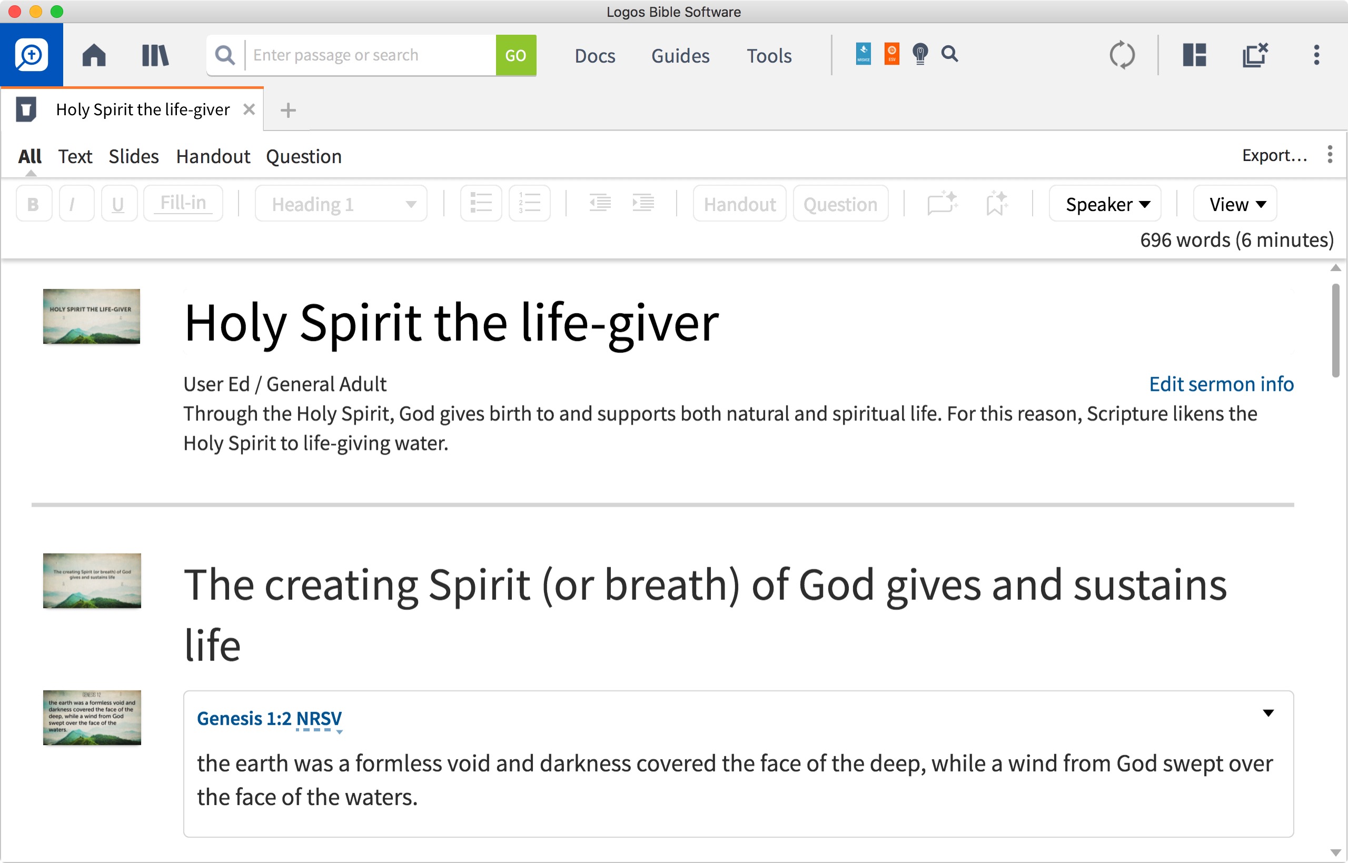Select the creating Spirit heading slide thumbnail

click(x=92, y=580)
